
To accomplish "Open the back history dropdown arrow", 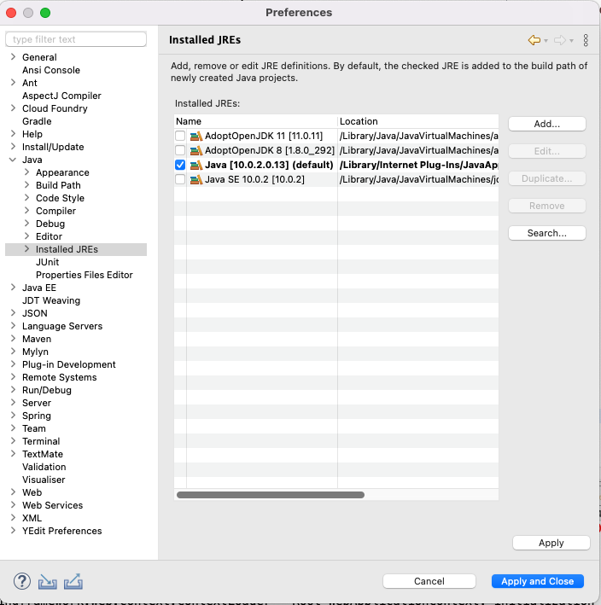I will [x=546, y=41].
